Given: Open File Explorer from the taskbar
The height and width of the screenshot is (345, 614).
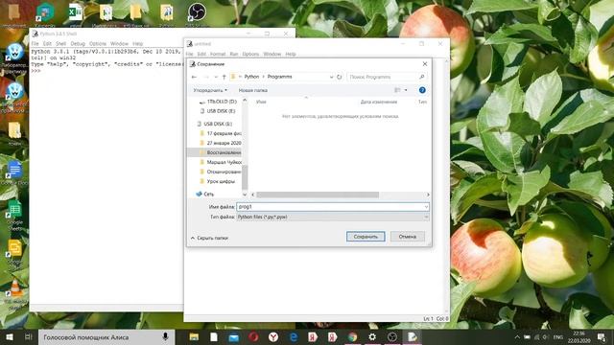Looking at the screenshot, I should (194, 336).
